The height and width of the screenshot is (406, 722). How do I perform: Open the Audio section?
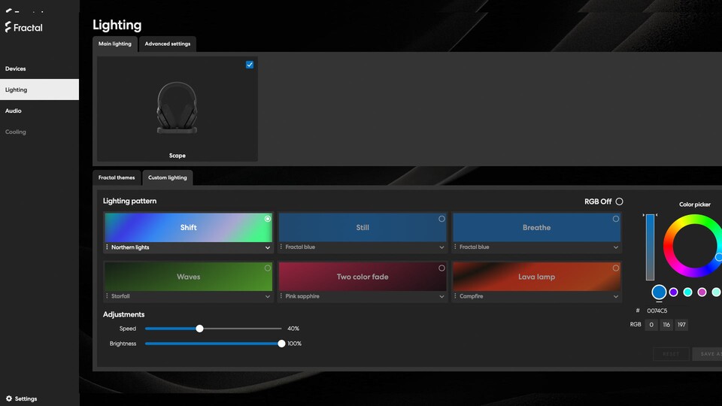click(39, 111)
